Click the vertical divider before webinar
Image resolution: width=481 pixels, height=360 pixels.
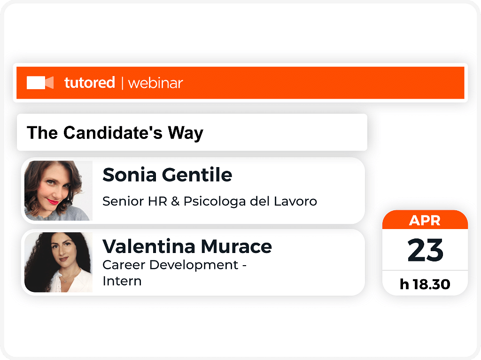point(123,84)
